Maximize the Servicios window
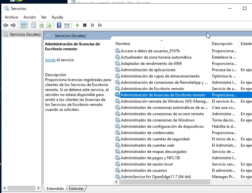Screen dimensions: 252x193 [x=245, y=8]
